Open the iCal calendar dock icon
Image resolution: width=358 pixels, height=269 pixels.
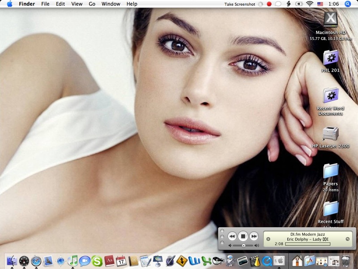click(x=121, y=260)
